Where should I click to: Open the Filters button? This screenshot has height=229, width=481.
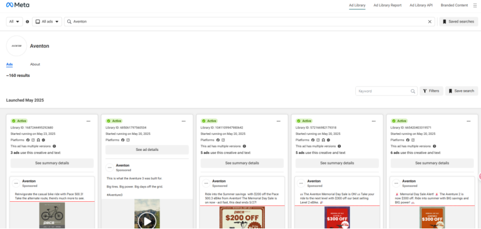point(431,91)
